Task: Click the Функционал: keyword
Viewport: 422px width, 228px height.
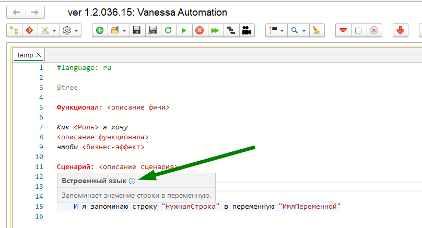Action: coord(80,107)
